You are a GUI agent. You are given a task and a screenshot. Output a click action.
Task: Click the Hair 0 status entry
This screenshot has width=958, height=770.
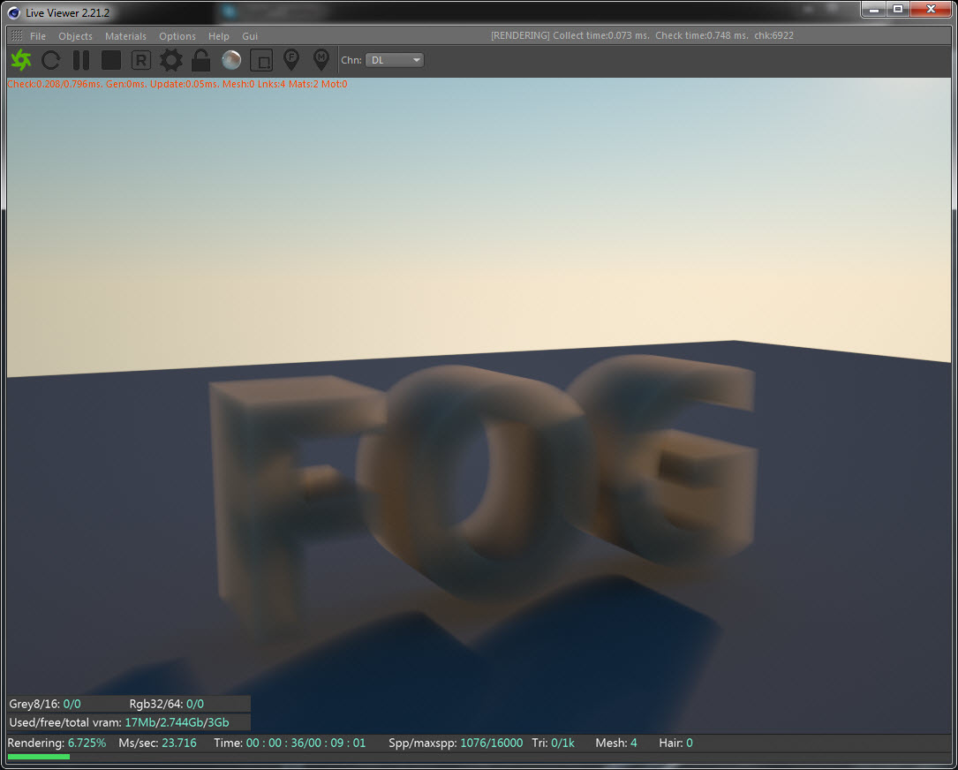(675, 744)
